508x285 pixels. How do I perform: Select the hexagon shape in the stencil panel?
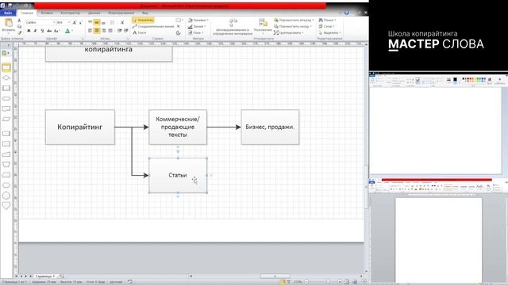coord(6,185)
